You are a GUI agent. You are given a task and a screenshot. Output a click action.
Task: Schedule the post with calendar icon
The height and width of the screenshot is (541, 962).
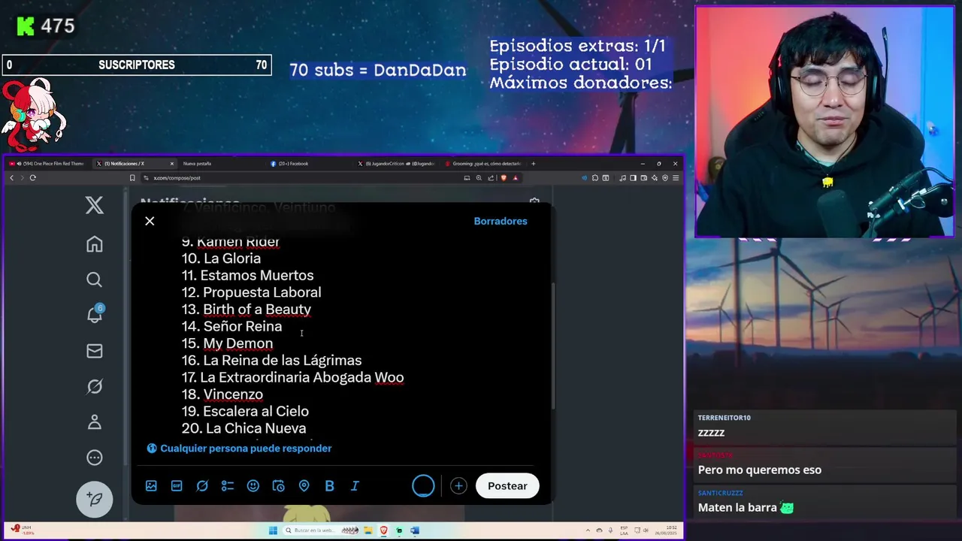pyautogui.click(x=278, y=486)
